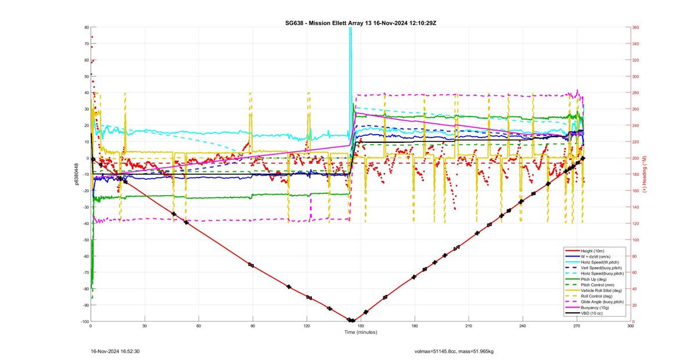Viewport: 697px width, 361px height.
Task: Click the 'volmax=51145.8cc, mass=51.965kg' footer text
Action: click(454, 351)
